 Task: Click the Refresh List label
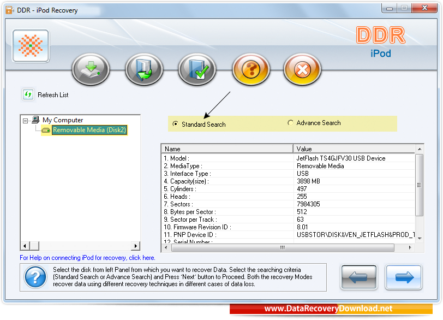53,95
